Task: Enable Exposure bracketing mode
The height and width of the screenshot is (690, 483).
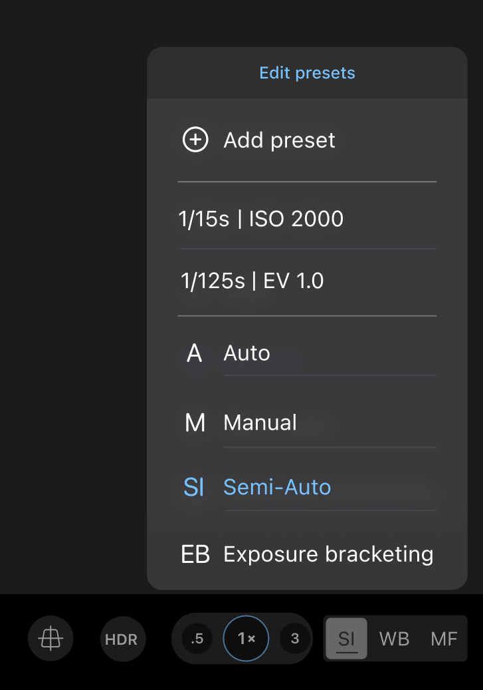Action: (x=329, y=554)
